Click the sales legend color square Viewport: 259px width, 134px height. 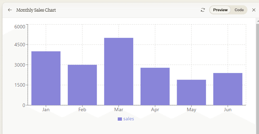(x=120, y=119)
